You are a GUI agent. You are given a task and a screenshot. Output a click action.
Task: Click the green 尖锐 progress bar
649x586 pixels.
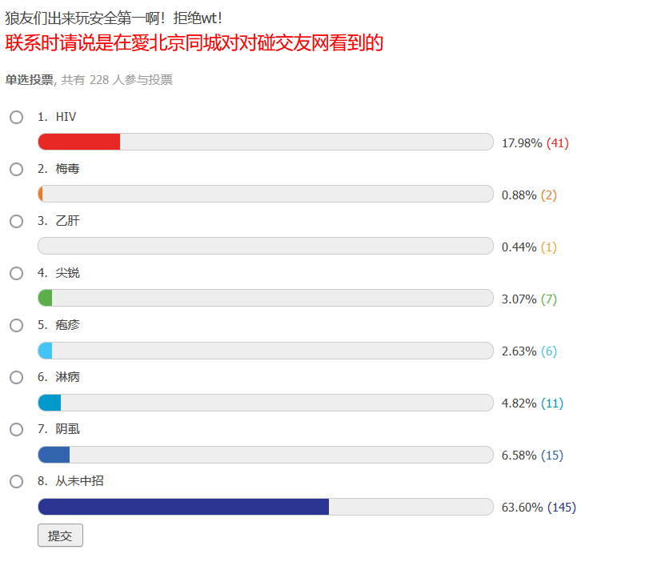point(45,298)
